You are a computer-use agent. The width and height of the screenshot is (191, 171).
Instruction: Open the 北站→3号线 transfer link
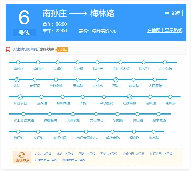coord(43,154)
